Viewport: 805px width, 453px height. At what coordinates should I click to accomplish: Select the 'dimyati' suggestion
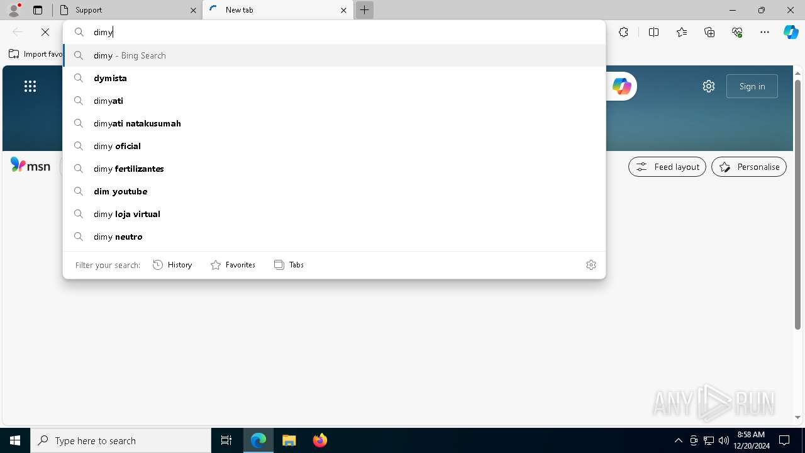pyautogui.click(x=334, y=101)
